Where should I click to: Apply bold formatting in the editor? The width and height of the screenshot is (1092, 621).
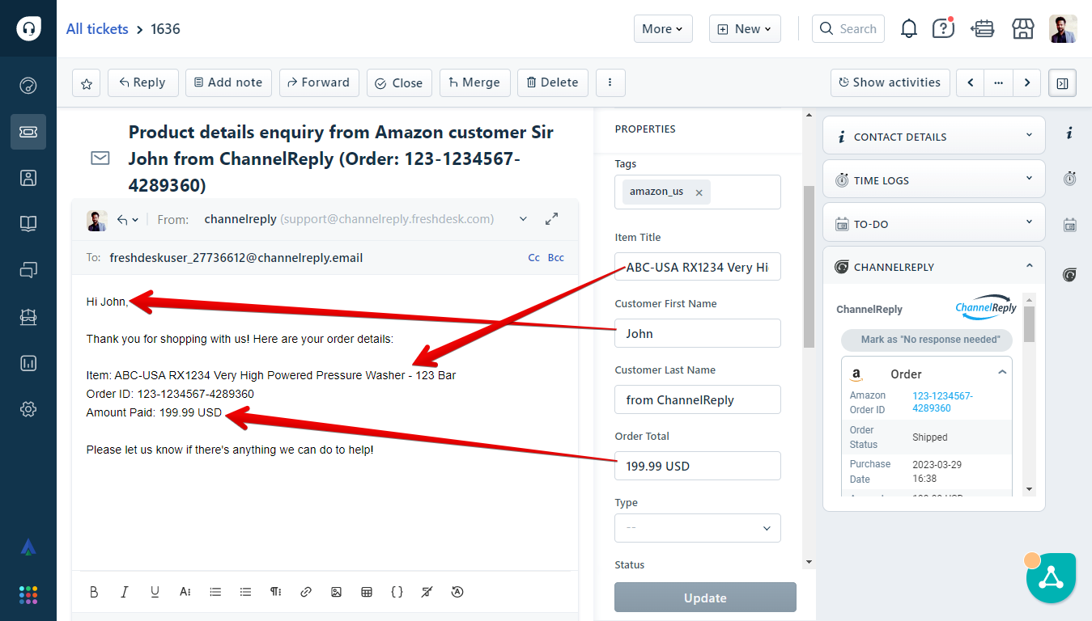[x=94, y=592]
